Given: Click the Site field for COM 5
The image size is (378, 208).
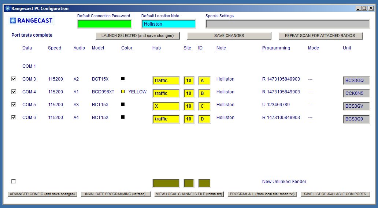Looking at the screenshot, I should tap(189, 106).
